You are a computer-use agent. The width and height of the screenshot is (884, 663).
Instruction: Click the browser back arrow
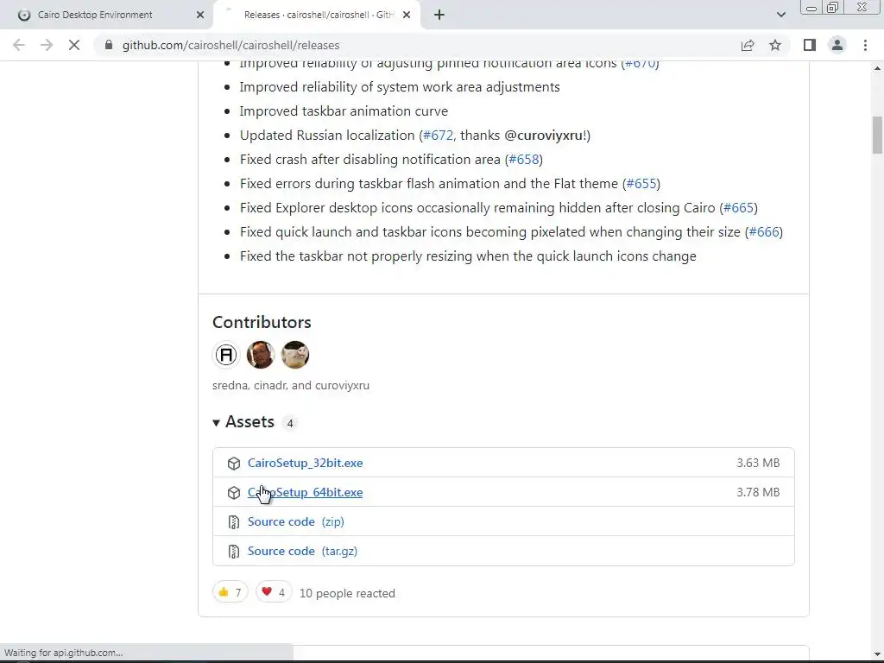pyautogui.click(x=19, y=45)
